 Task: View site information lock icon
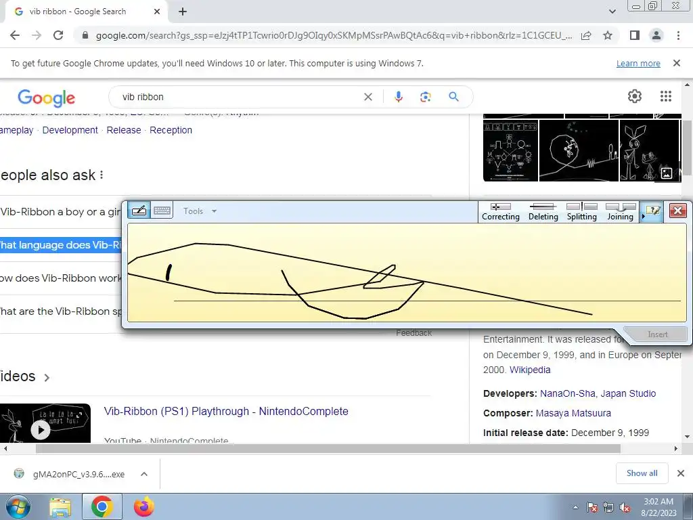click(85, 35)
